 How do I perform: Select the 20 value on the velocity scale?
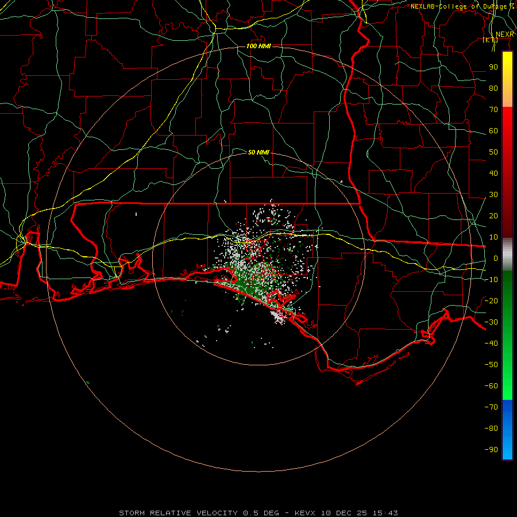493,215
